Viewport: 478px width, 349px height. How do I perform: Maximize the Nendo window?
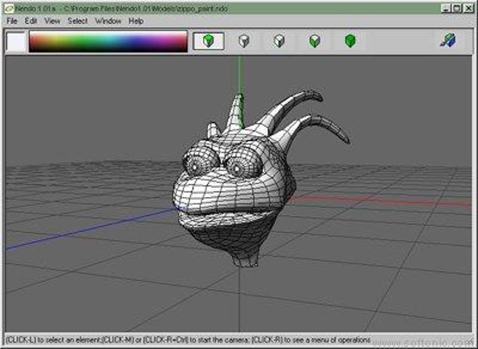pos(457,8)
